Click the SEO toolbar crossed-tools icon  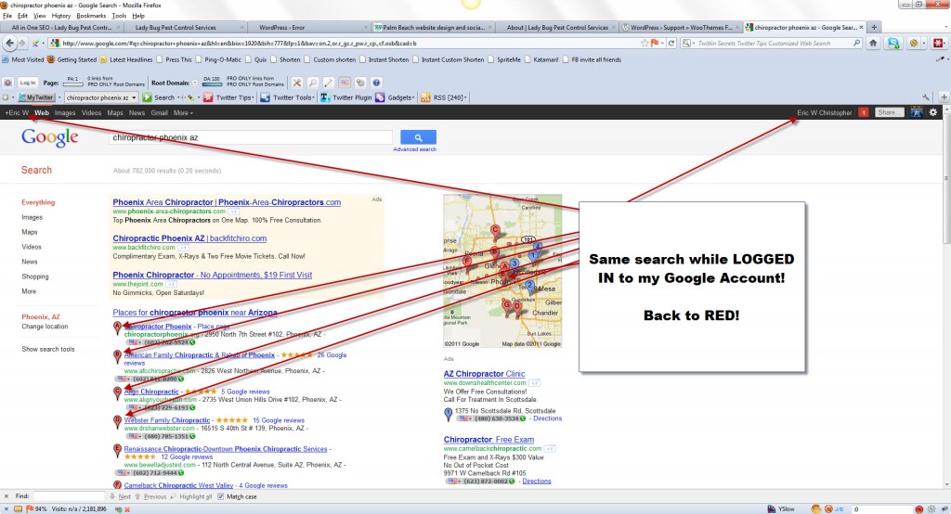[296, 83]
